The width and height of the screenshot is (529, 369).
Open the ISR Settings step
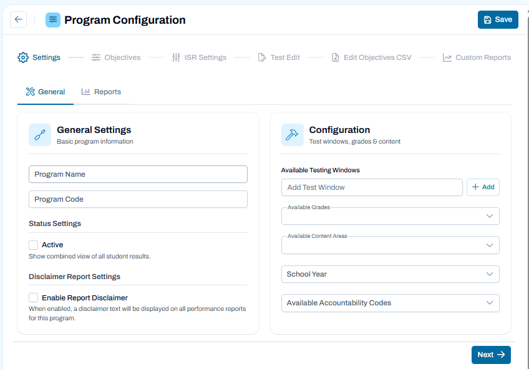point(199,57)
